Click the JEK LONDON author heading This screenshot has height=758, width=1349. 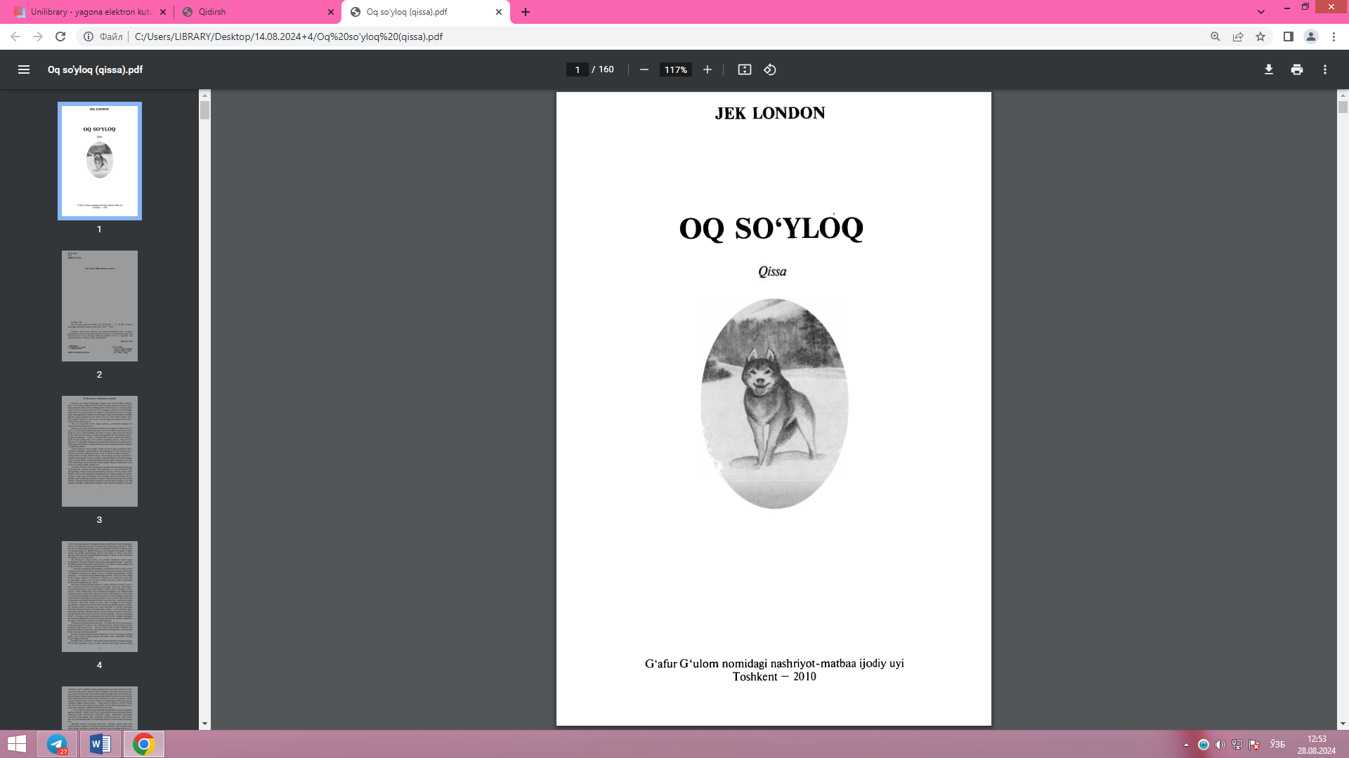[x=770, y=113]
